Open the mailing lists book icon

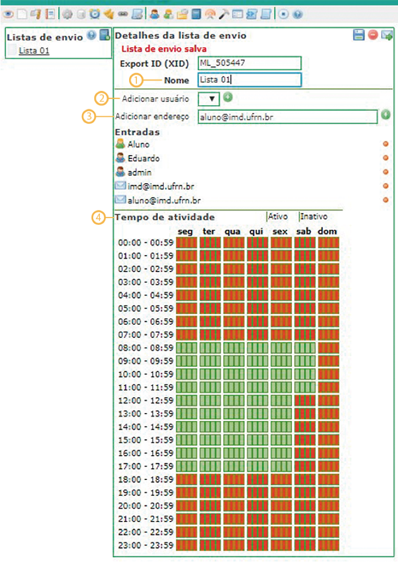(x=196, y=14)
